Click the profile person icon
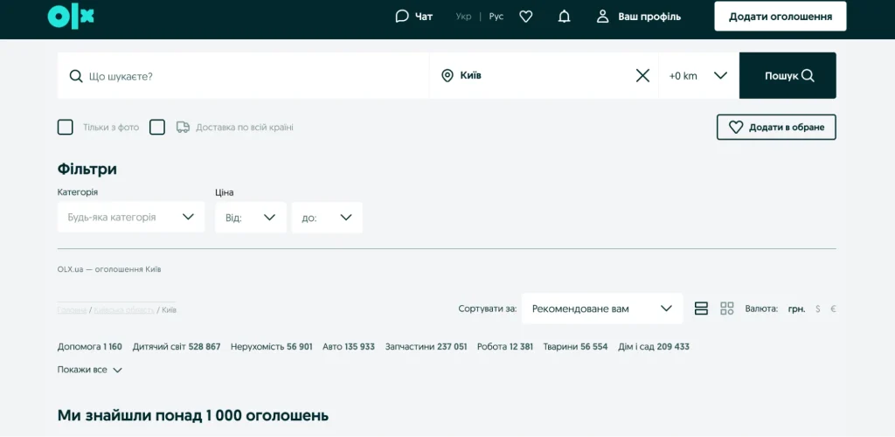Screen dimensions: 895x437 point(603,16)
